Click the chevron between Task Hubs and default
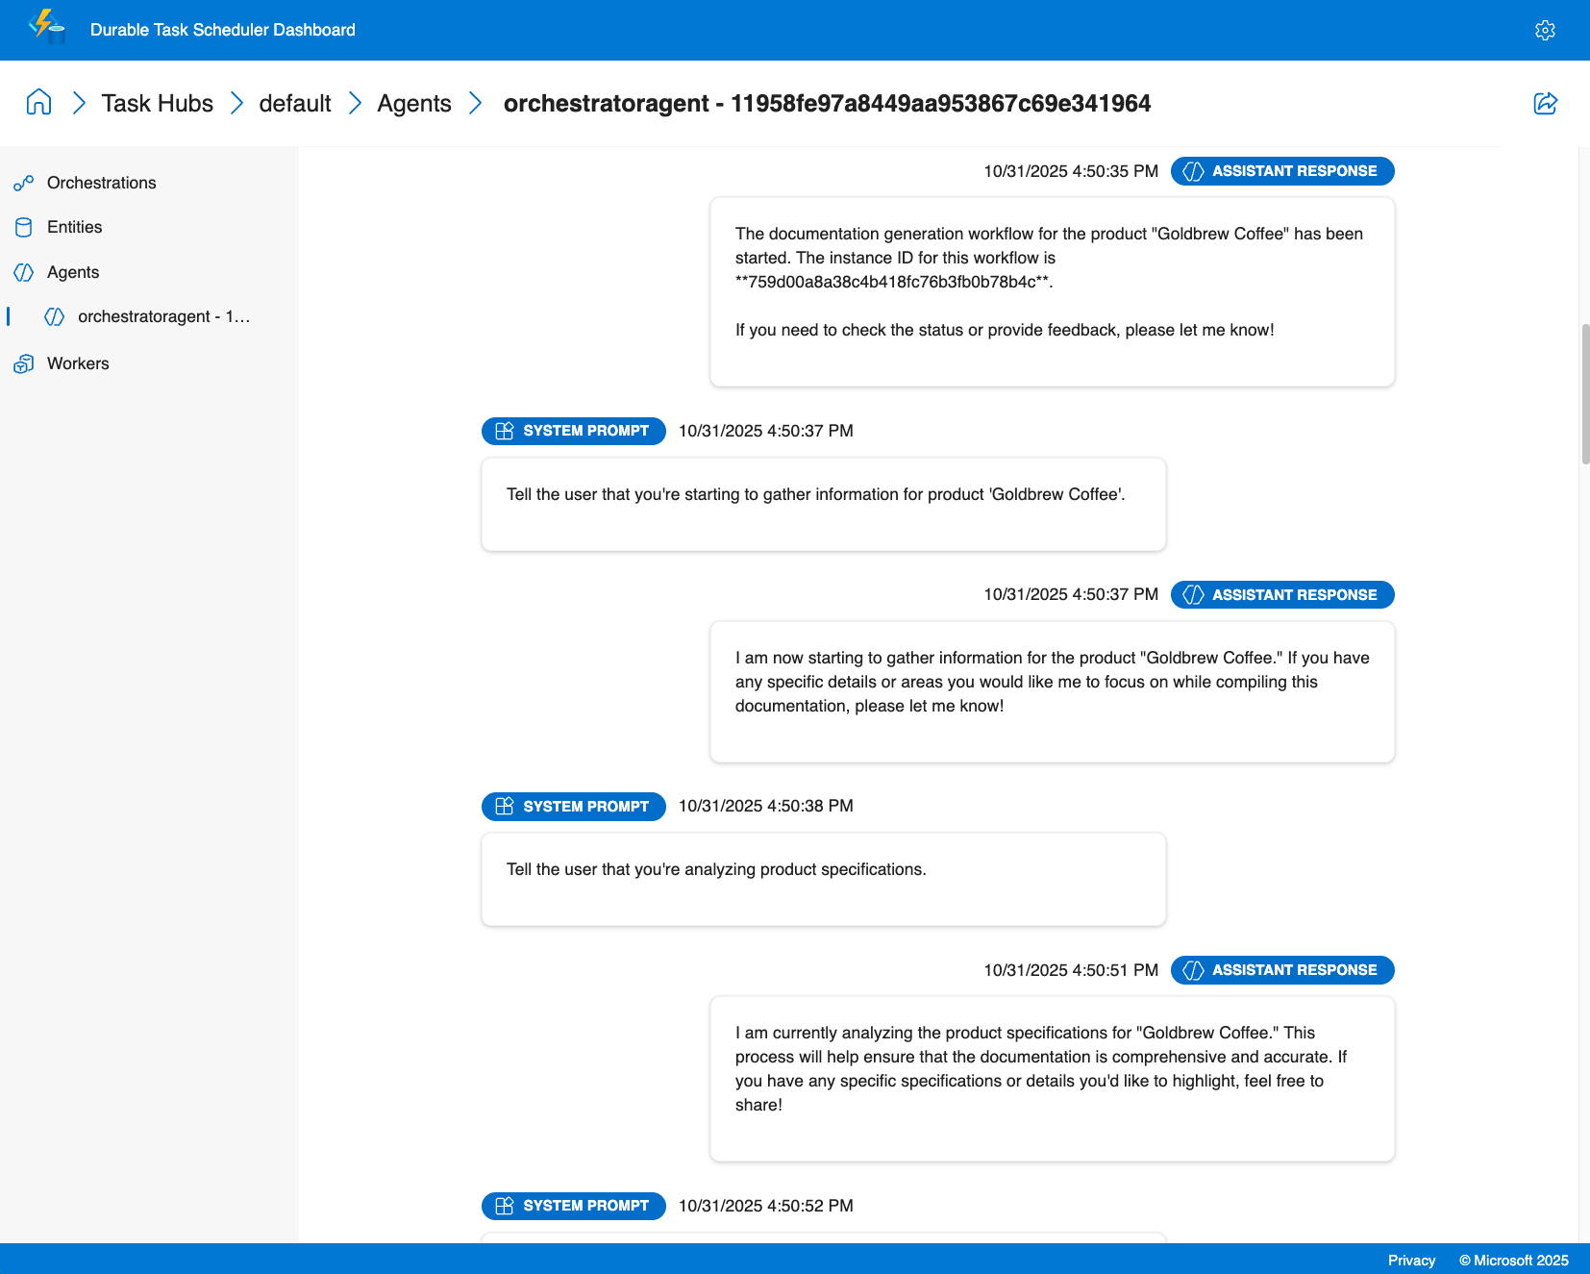 coord(236,103)
